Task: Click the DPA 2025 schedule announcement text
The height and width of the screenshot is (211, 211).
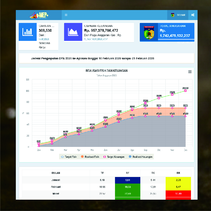Action: (93, 58)
